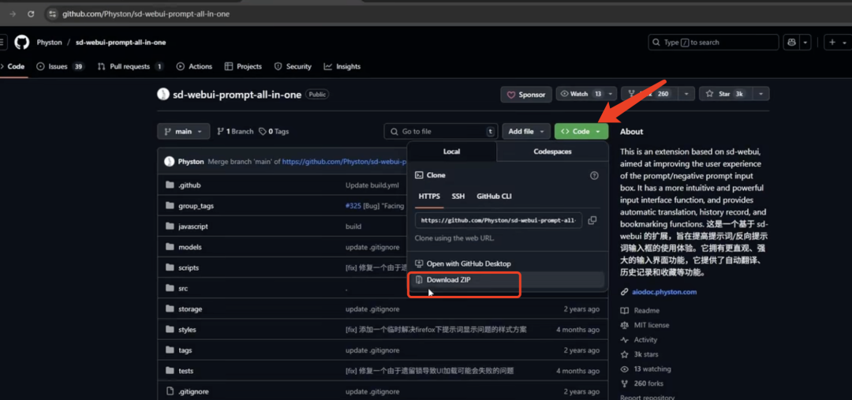Toggle the green Code dropdown button
This screenshot has height=400, width=852.
pos(581,132)
